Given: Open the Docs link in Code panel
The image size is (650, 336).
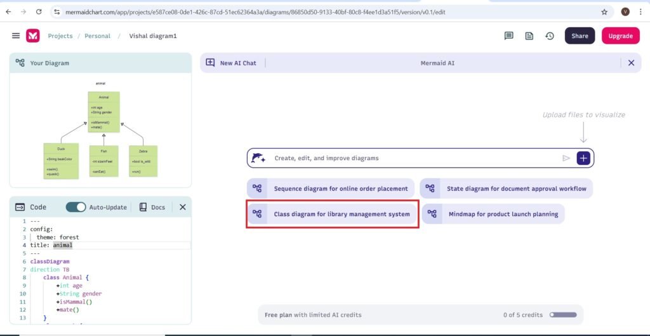Looking at the screenshot, I should [152, 207].
